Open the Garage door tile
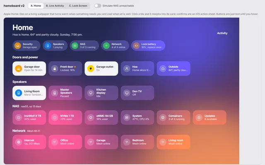 [29, 68]
